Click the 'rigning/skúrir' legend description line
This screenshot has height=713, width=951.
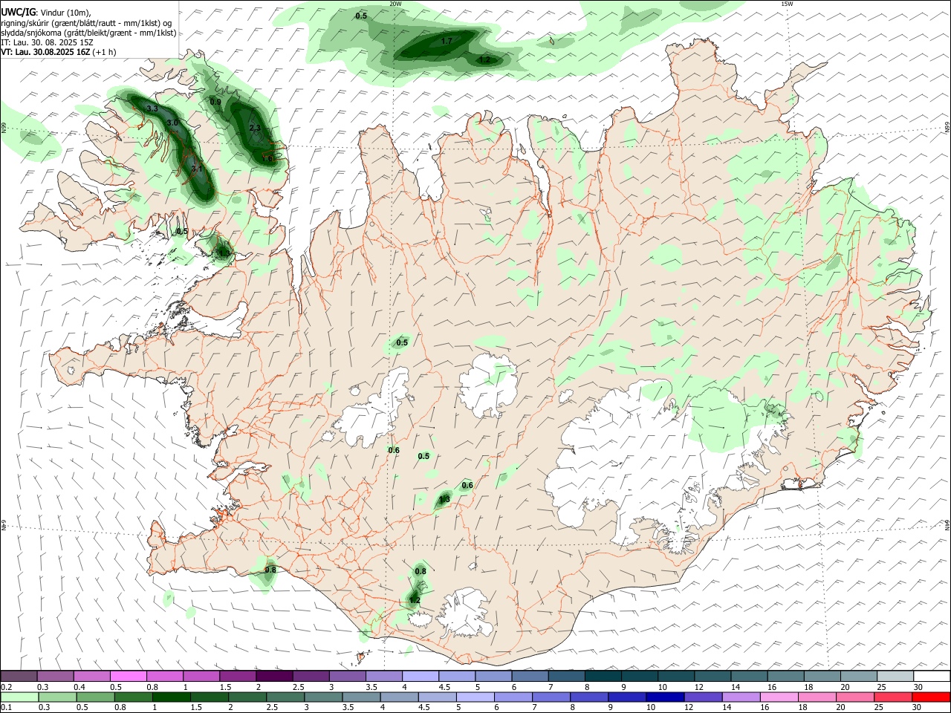click(86, 23)
